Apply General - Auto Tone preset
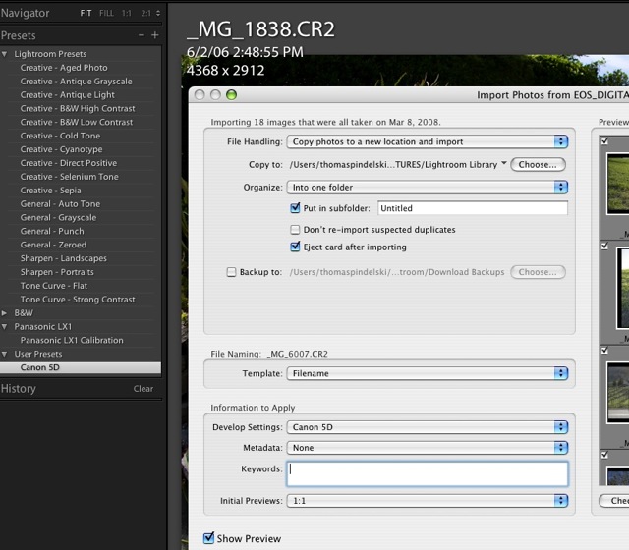629x550 pixels. pos(60,204)
